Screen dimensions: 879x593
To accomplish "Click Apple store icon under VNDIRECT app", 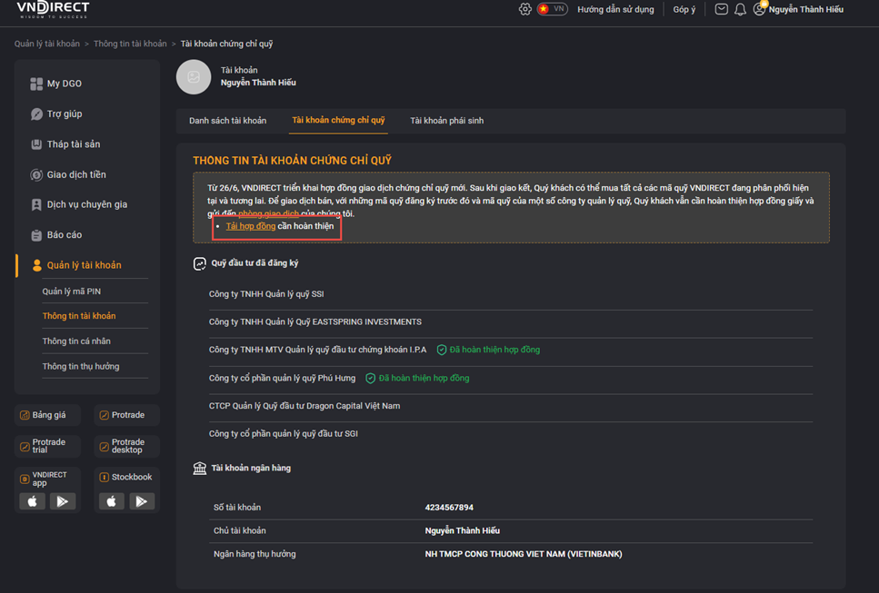I will tap(33, 501).
